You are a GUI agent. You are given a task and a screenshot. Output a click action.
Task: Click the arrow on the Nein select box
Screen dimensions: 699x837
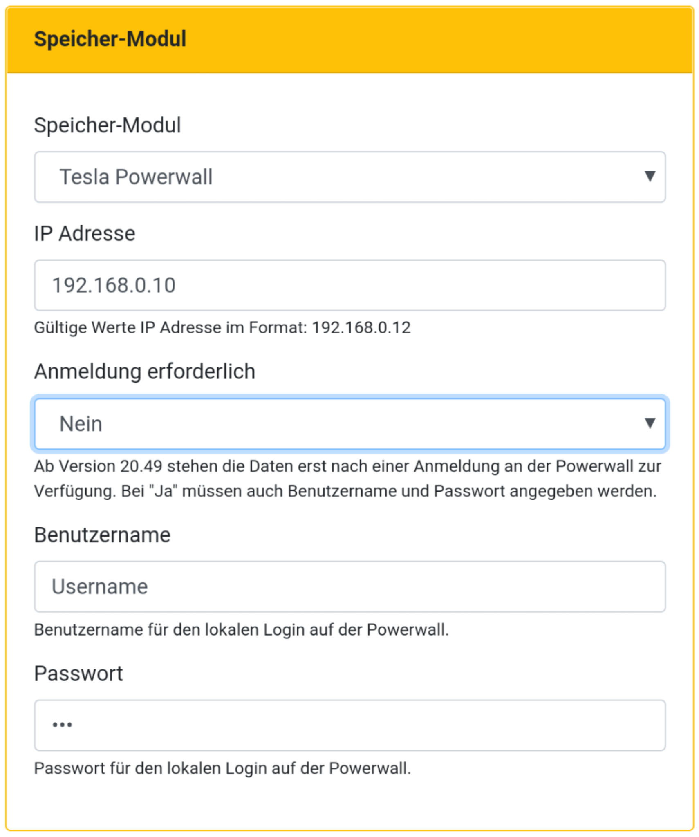coord(650,423)
